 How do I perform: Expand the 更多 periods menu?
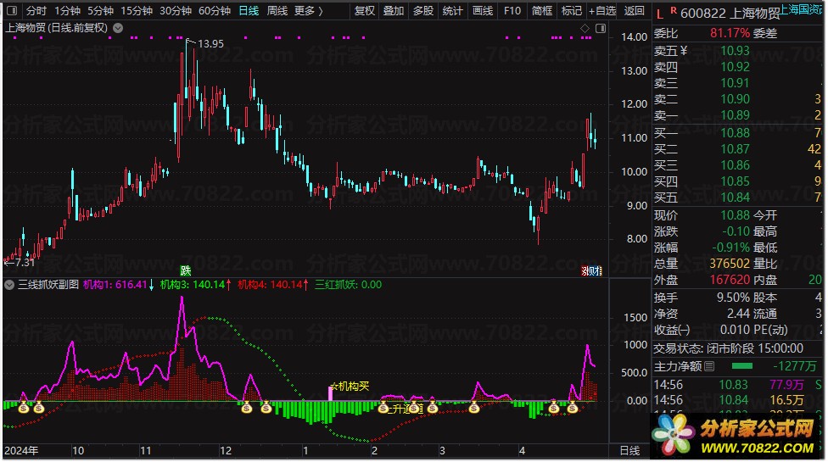(309, 10)
